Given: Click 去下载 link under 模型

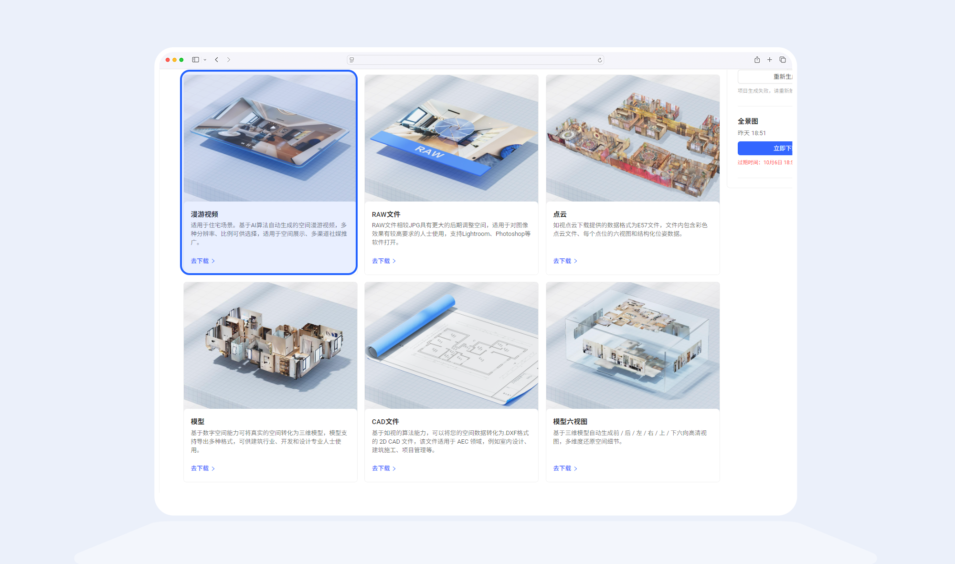Looking at the screenshot, I should 203,468.
